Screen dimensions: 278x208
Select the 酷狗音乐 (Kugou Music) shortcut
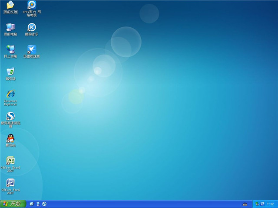[x=32, y=27]
